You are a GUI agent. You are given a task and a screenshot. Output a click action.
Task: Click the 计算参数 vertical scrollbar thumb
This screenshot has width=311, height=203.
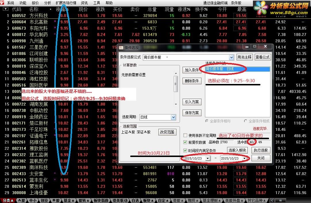point(176,84)
